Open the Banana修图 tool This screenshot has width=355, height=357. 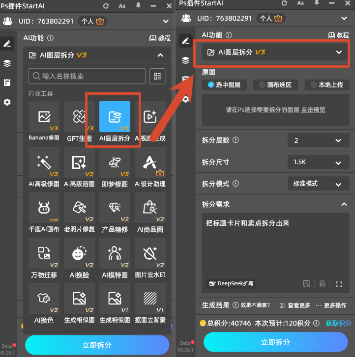pyautogui.click(x=44, y=121)
